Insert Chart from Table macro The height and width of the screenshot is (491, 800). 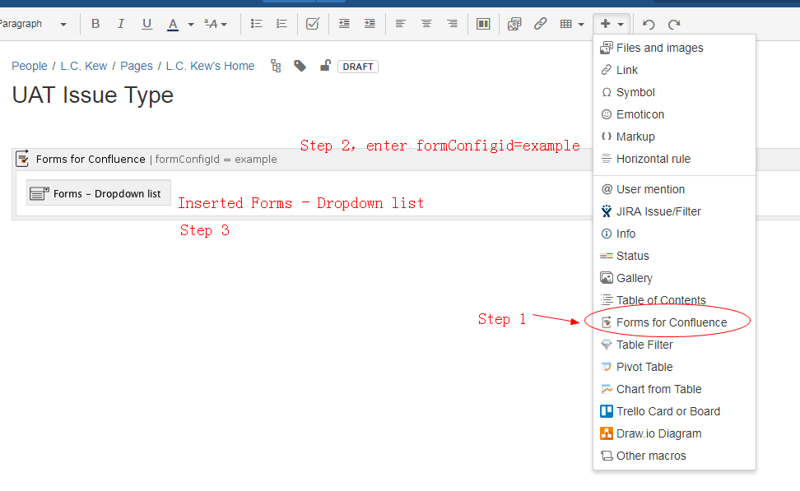click(674, 389)
